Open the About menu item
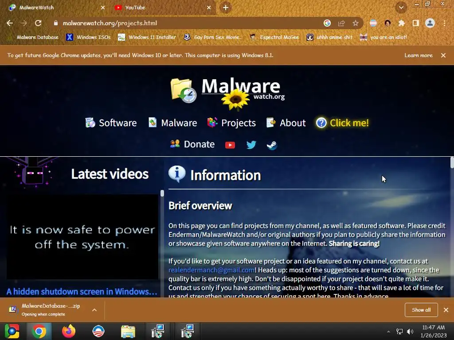This screenshot has height=340, width=454. (x=286, y=123)
